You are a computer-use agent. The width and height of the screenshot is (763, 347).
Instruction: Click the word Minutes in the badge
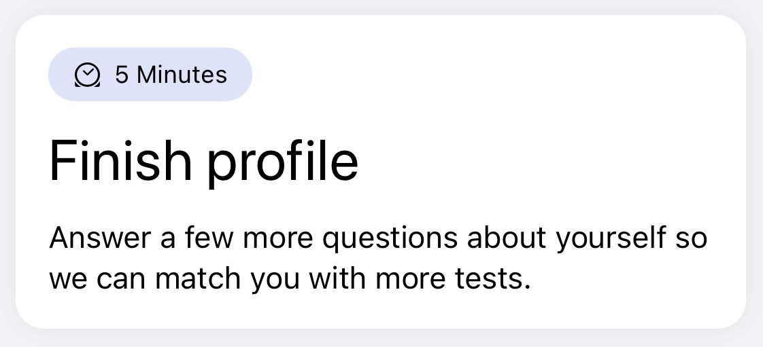pyautogui.click(x=182, y=75)
